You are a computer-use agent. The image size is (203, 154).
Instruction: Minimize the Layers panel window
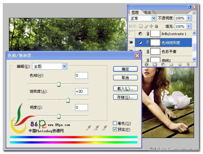click(189, 7)
